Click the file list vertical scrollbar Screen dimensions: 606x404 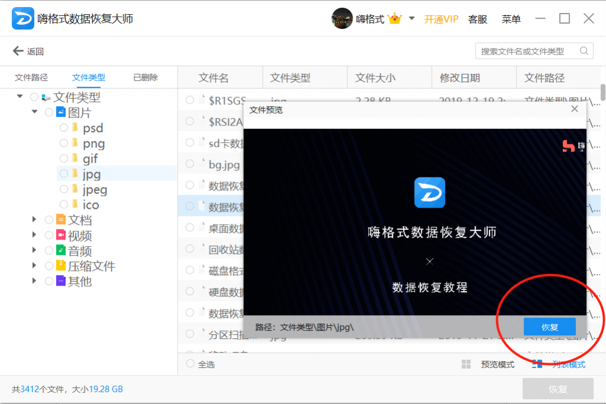click(x=603, y=93)
